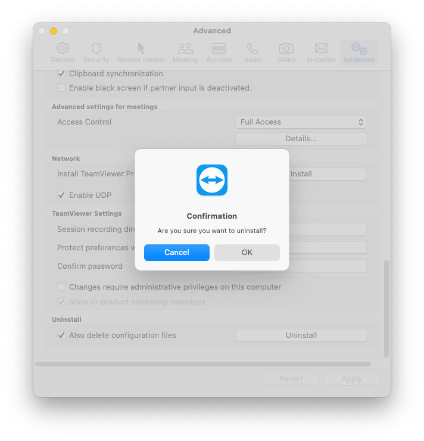Confirm uninstall with OK

[247, 253]
